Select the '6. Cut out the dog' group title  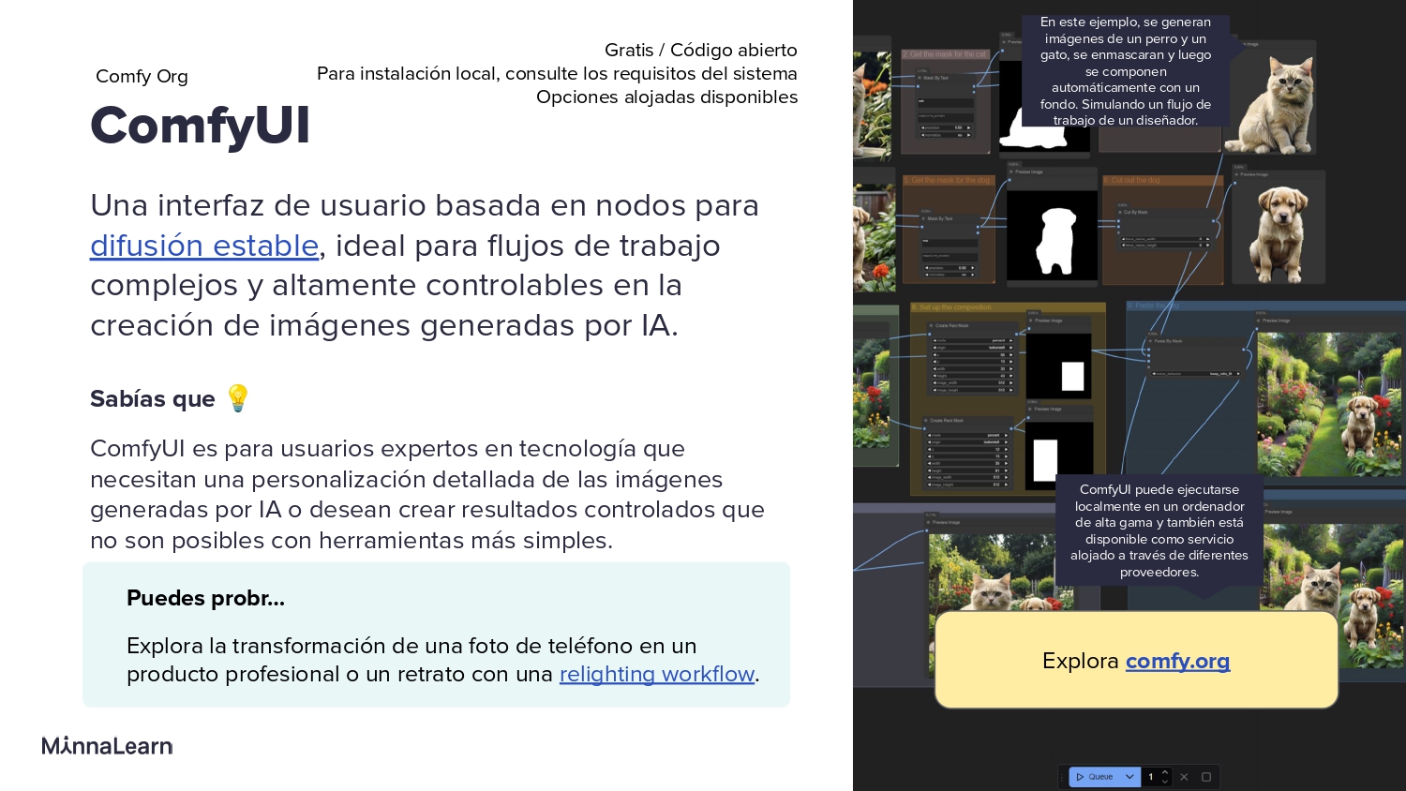click(x=1131, y=180)
